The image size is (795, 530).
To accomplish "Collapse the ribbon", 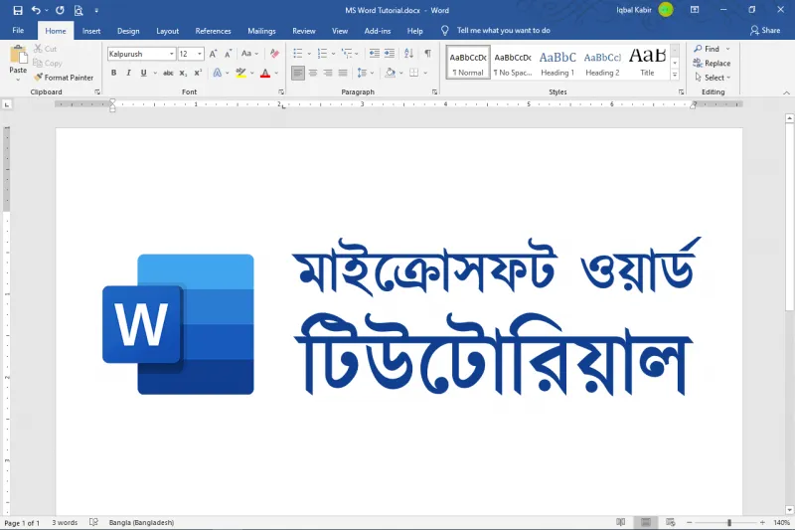I will coord(786,92).
